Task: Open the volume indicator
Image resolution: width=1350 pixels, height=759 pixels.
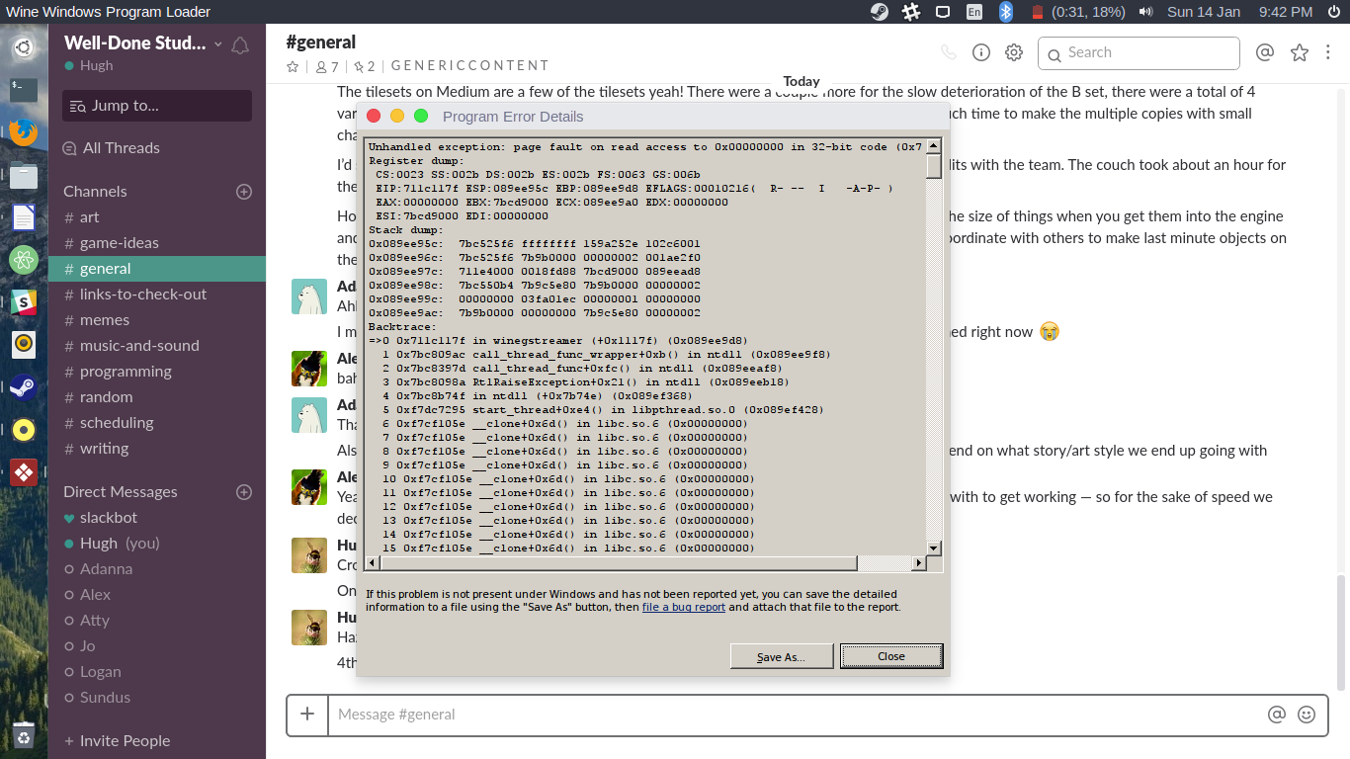Action: point(1146,12)
